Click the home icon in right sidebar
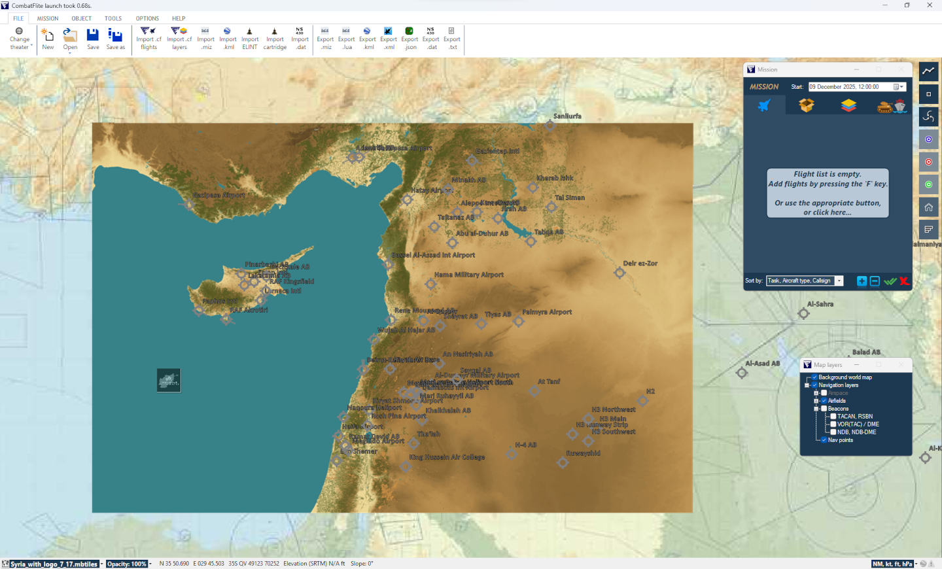The height and width of the screenshot is (569, 942). coord(928,207)
